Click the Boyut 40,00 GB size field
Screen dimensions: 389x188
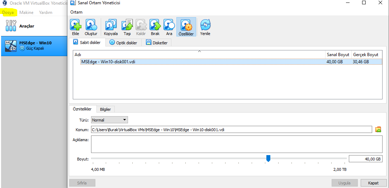pyautogui.click(x=365, y=159)
